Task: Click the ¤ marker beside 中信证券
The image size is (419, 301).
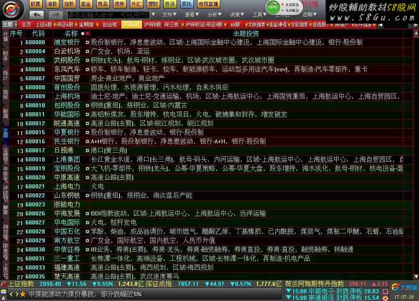Action: [x=87, y=250]
